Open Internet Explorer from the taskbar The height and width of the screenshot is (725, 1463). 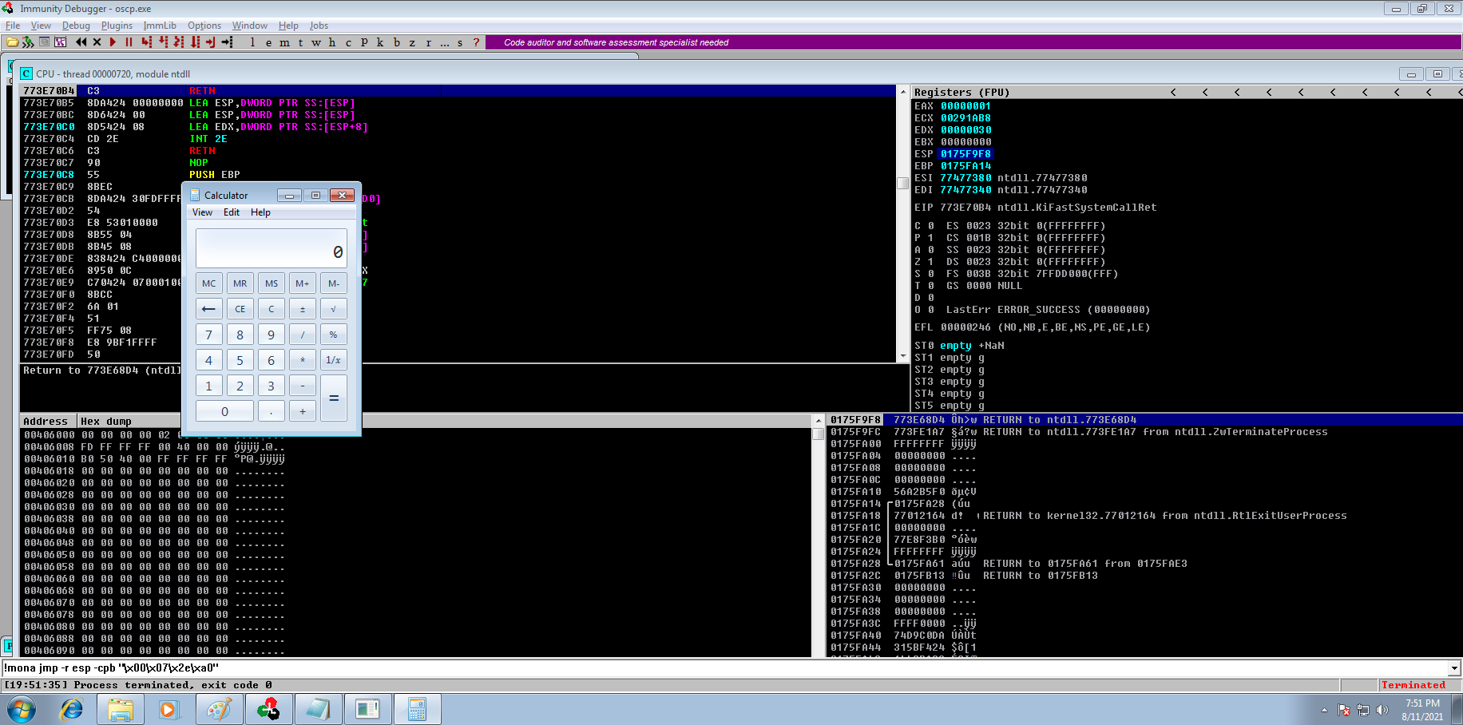72,709
